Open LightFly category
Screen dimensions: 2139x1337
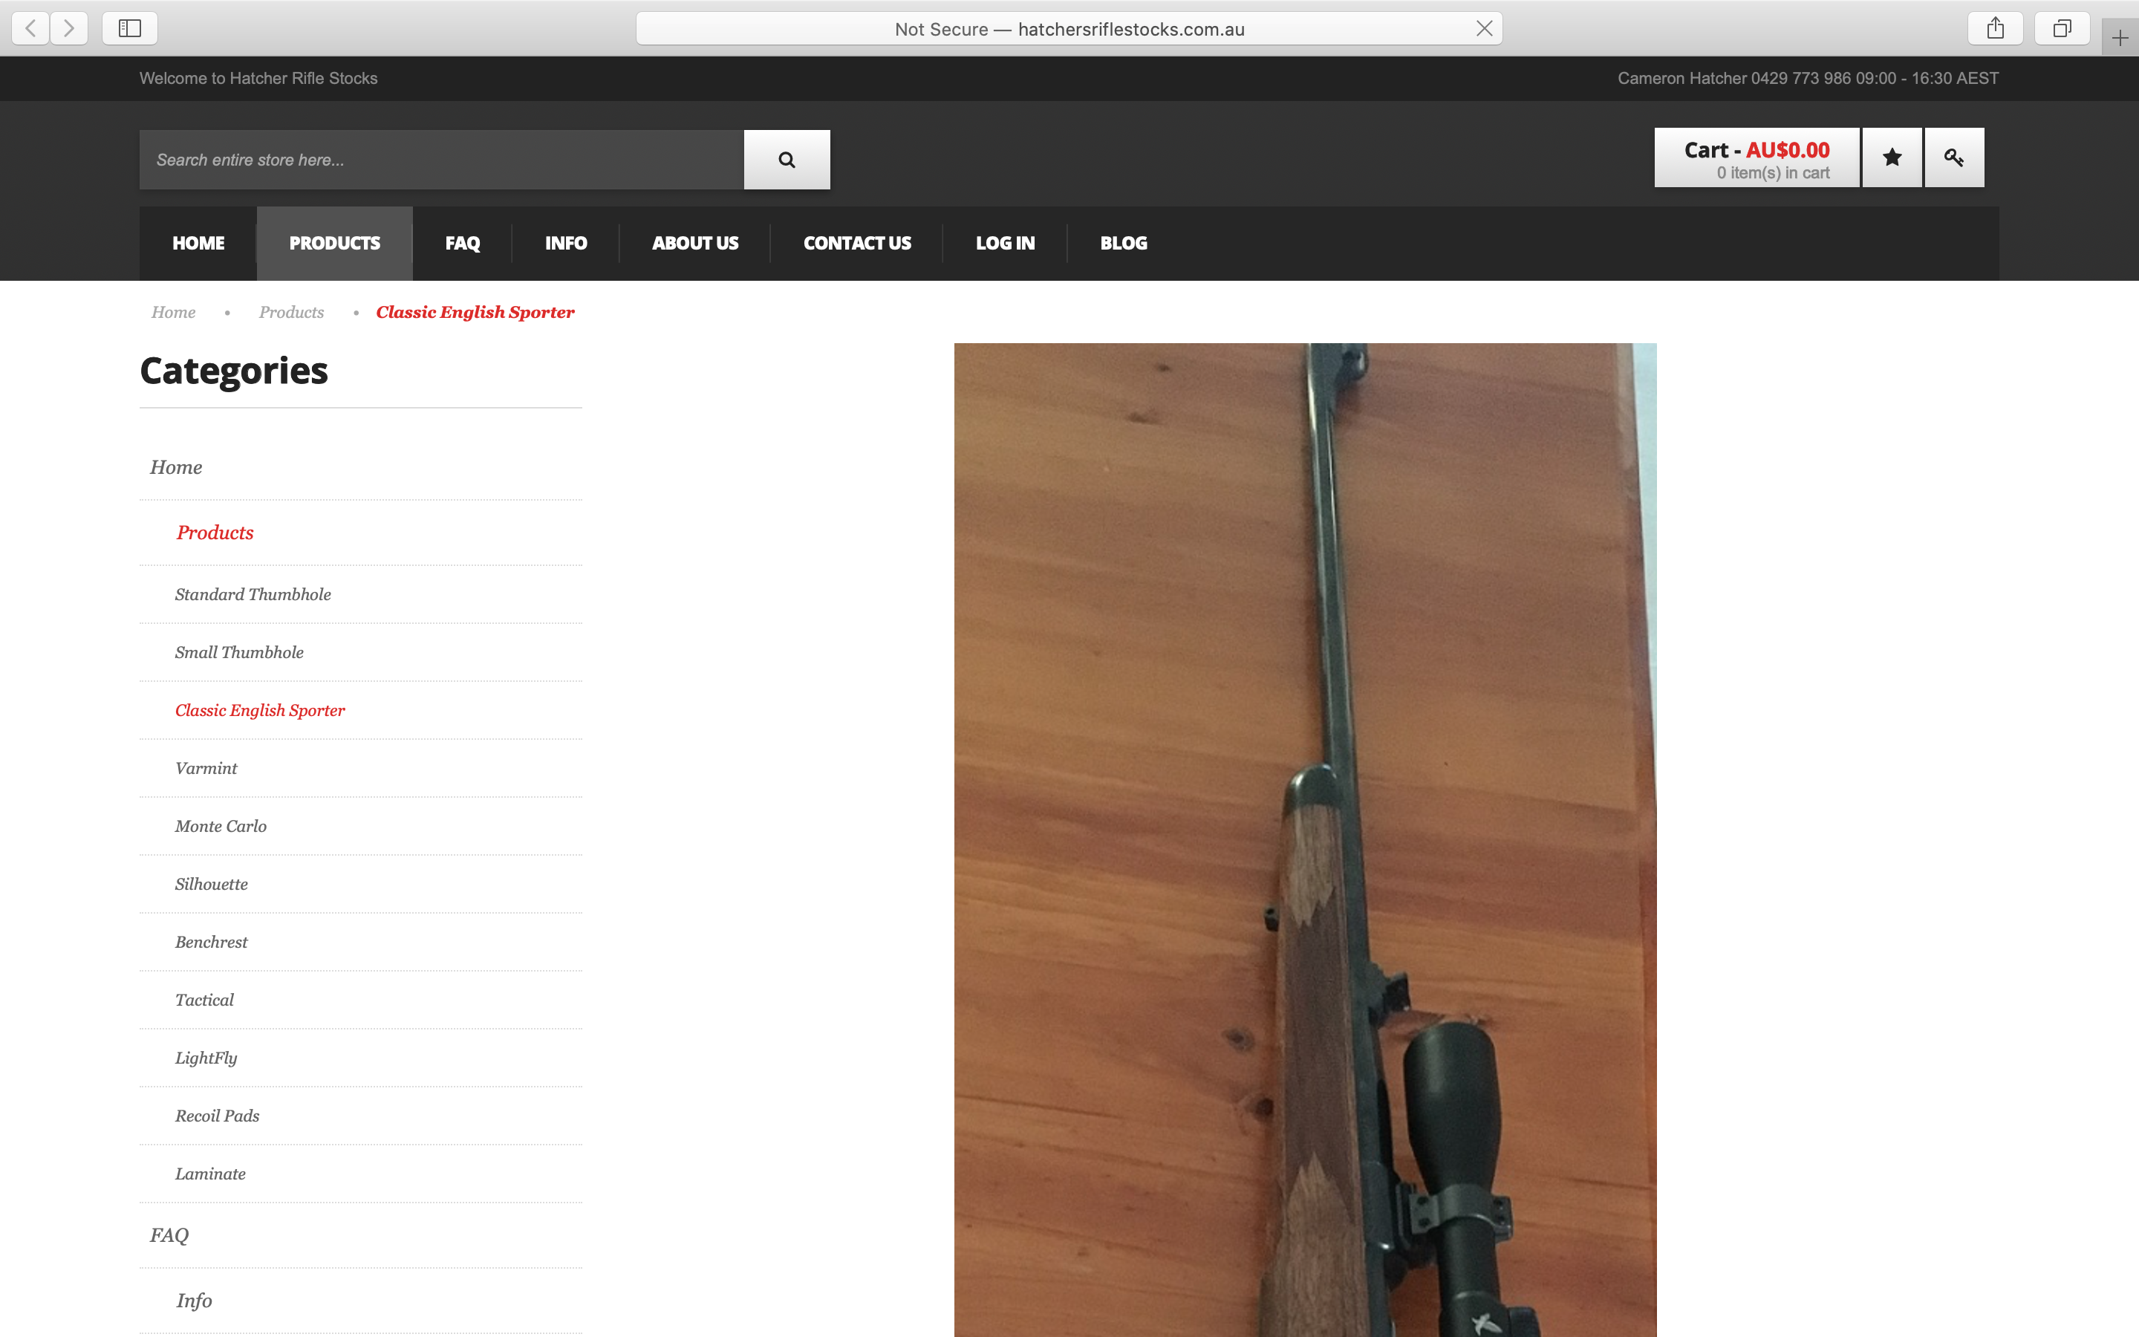click(x=206, y=1058)
